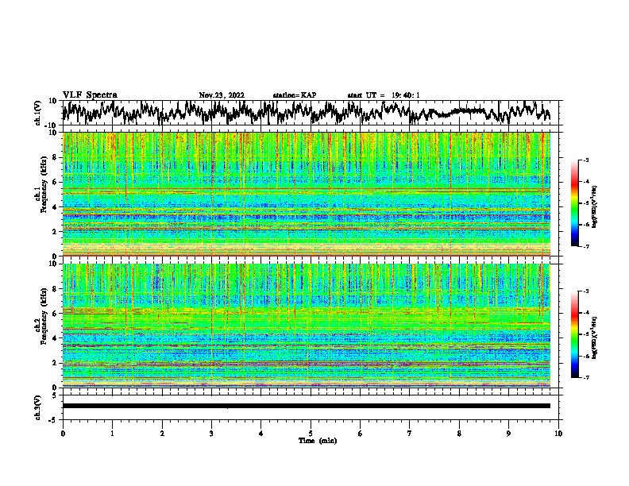Click the '4' tick on ch.2 frequency axis
629x486 pixels.
[55, 338]
